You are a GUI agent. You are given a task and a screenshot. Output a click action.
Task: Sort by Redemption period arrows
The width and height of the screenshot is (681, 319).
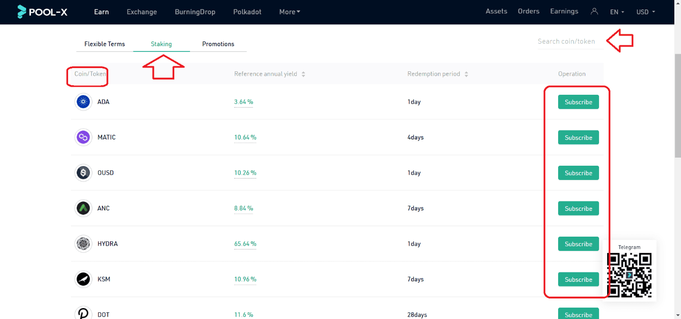coord(466,74)
